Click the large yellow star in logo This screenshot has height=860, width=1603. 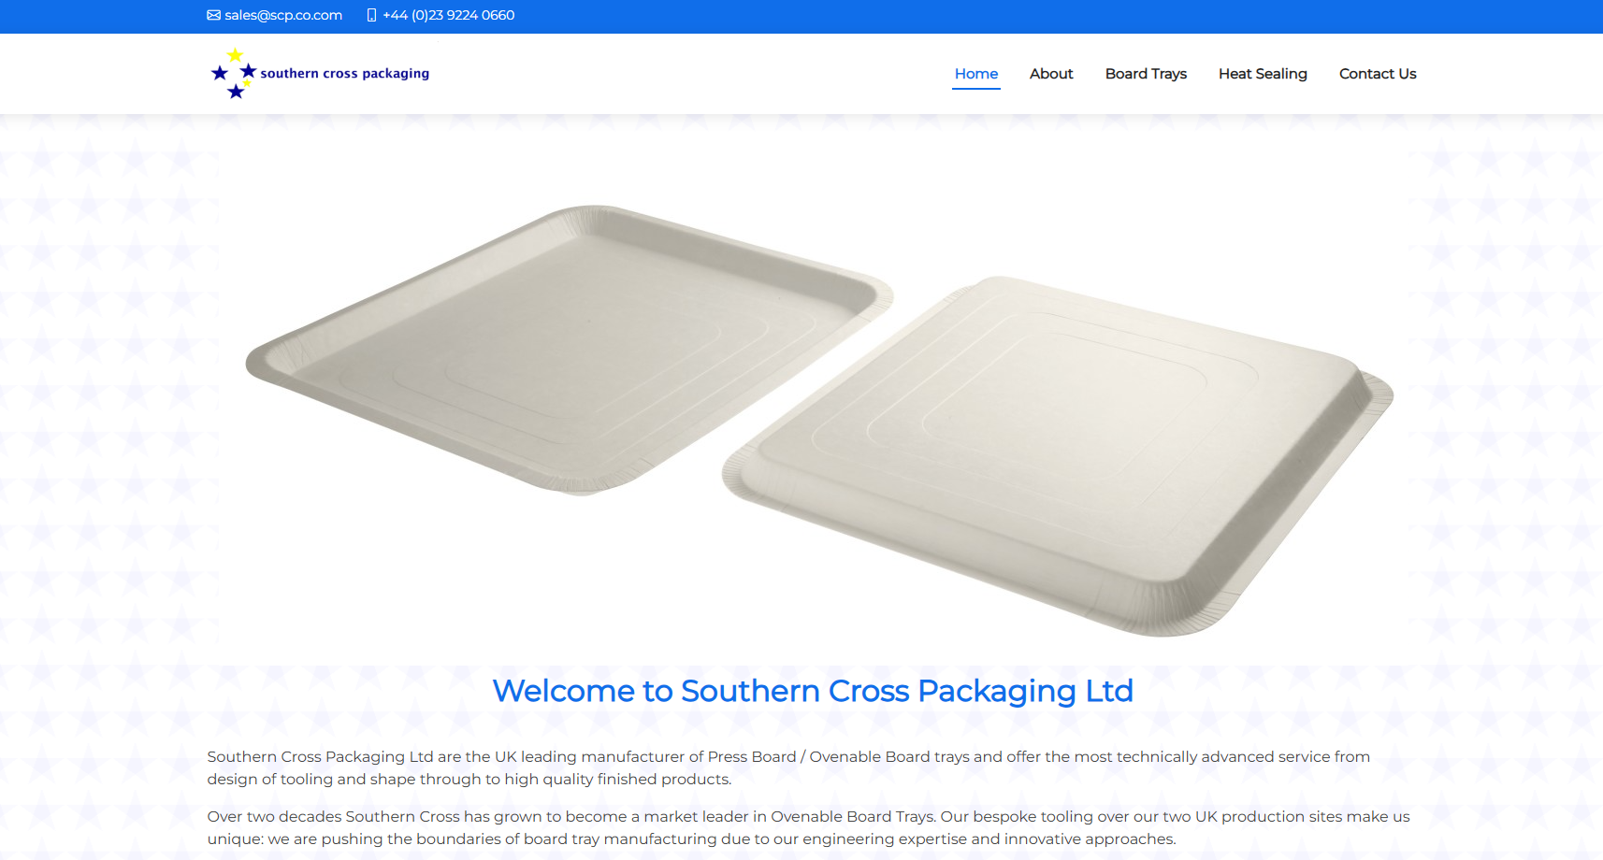pos(235,55)
